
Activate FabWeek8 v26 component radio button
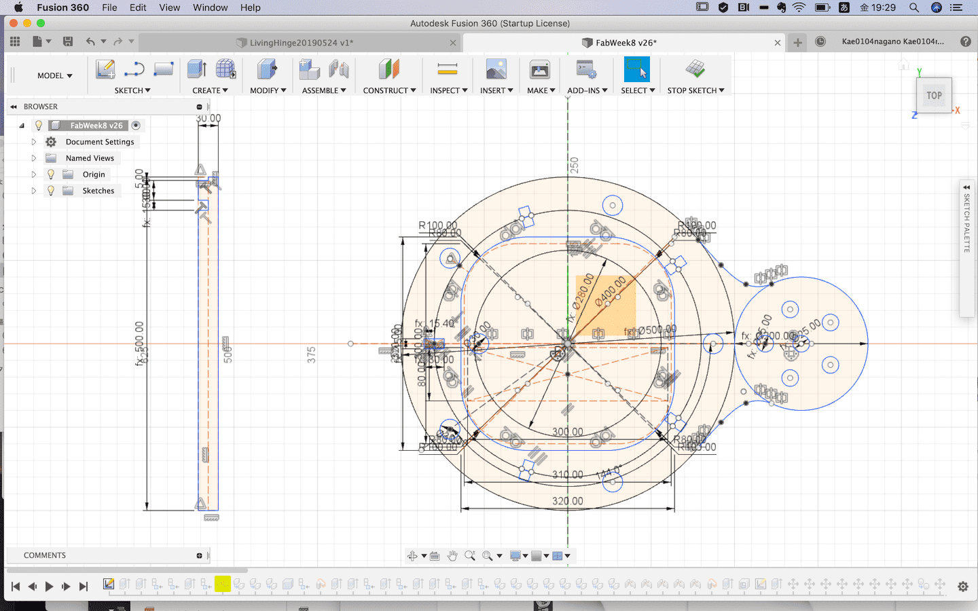pos(136,126)
